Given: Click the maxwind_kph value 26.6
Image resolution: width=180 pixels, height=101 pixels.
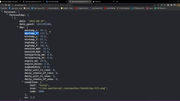Looking at the screenshot, I should click(46, 52).
